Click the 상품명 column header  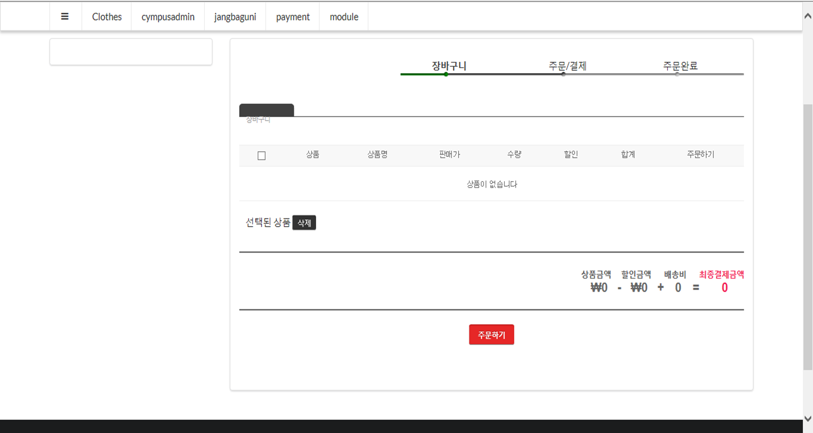pyautogui.click(x=377, y=154)
